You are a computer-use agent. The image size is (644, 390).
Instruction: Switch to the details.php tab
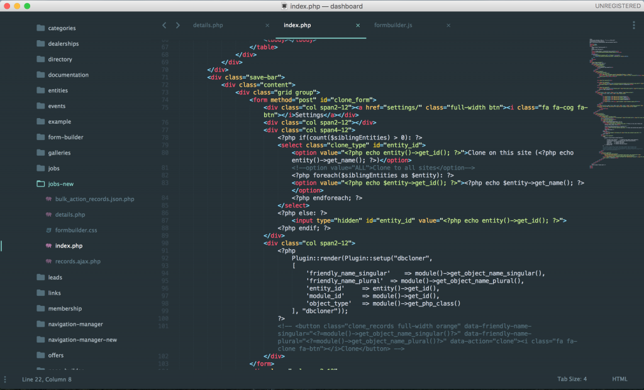pos(208,26)
